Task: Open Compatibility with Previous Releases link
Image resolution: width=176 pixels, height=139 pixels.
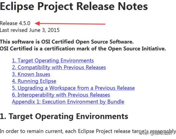Action: (x=59, y=67)
